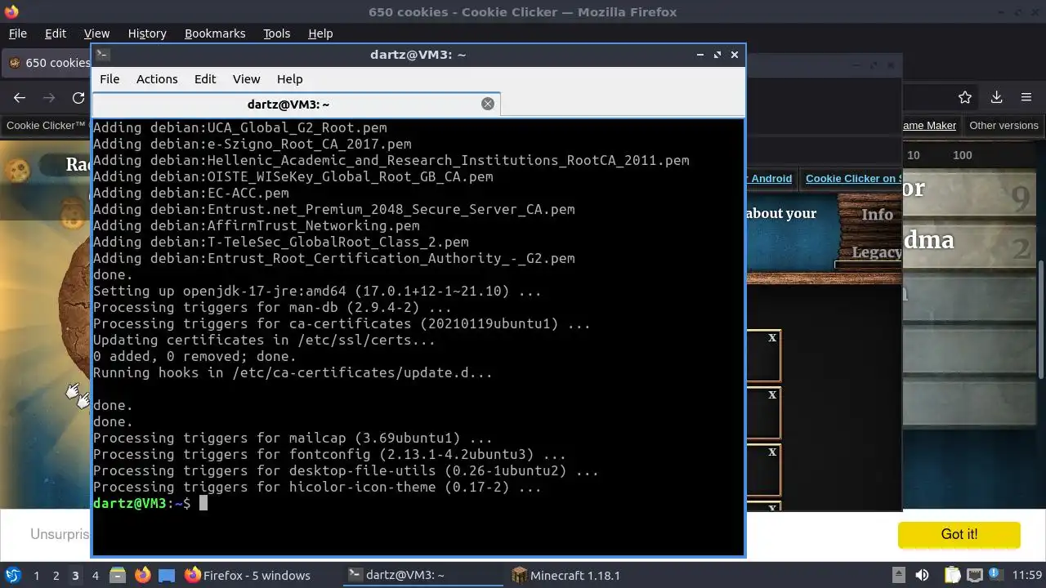
Task: Open the Firefox View menu
Action: click(x=96, y=33)
